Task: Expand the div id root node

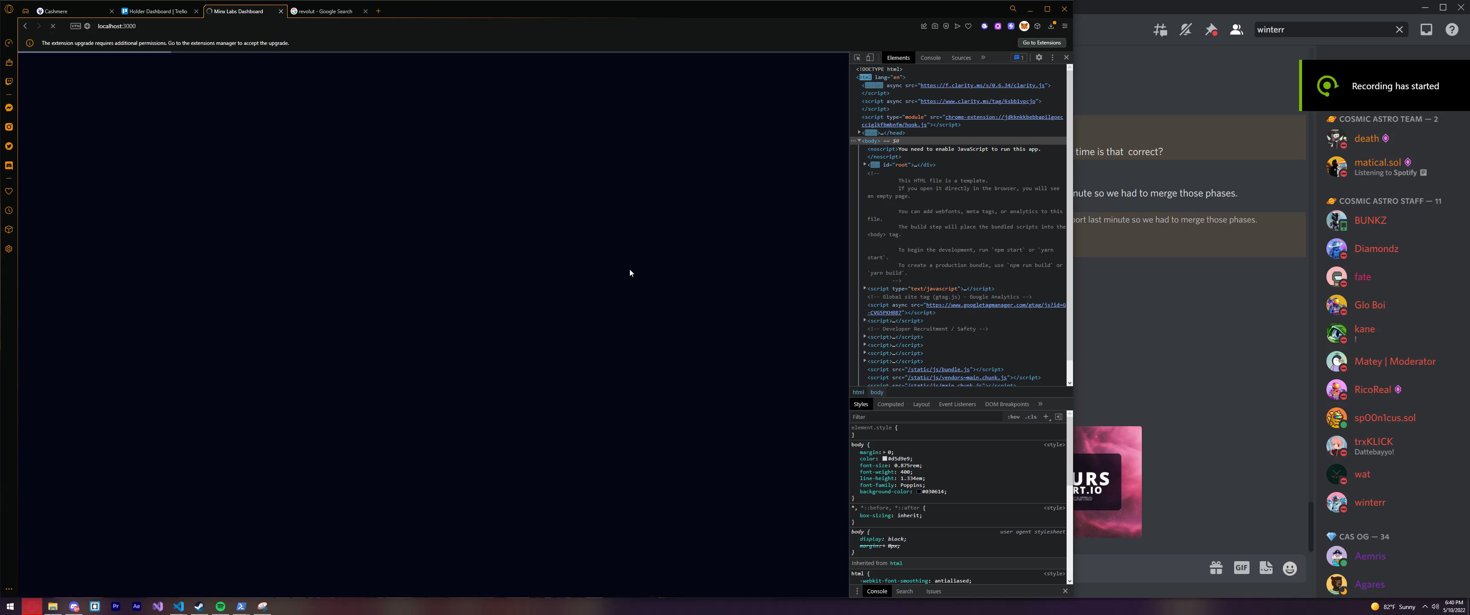Action: [x=865, y=165]
